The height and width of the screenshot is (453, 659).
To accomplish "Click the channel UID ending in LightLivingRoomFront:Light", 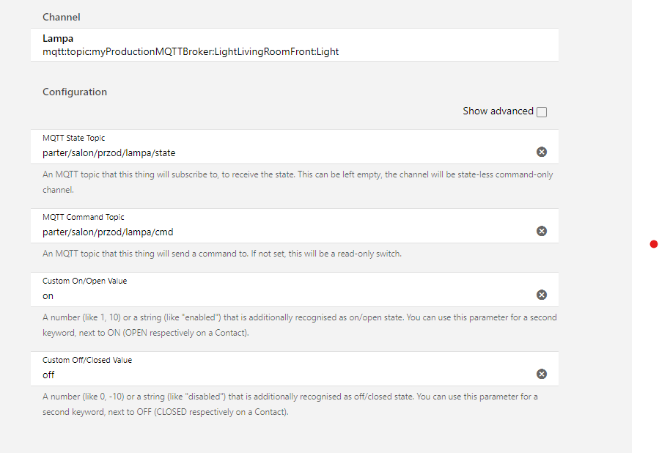I will coord(191,52).
